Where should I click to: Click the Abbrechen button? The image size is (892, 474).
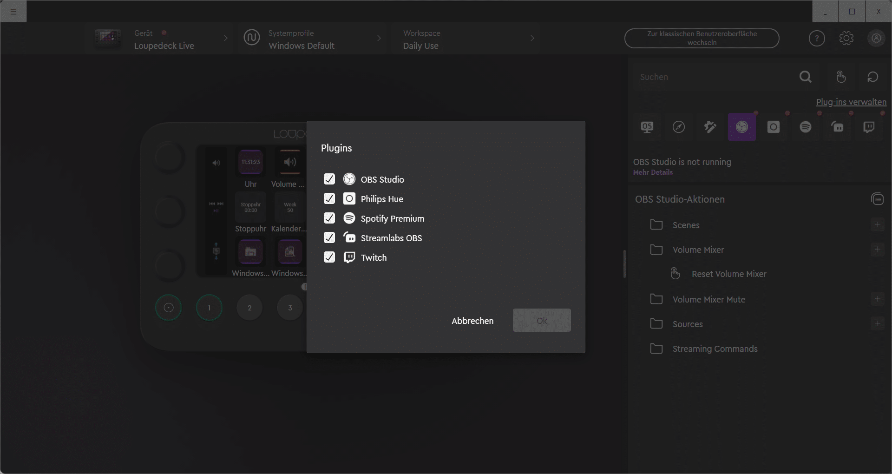[x=472, y=321]
